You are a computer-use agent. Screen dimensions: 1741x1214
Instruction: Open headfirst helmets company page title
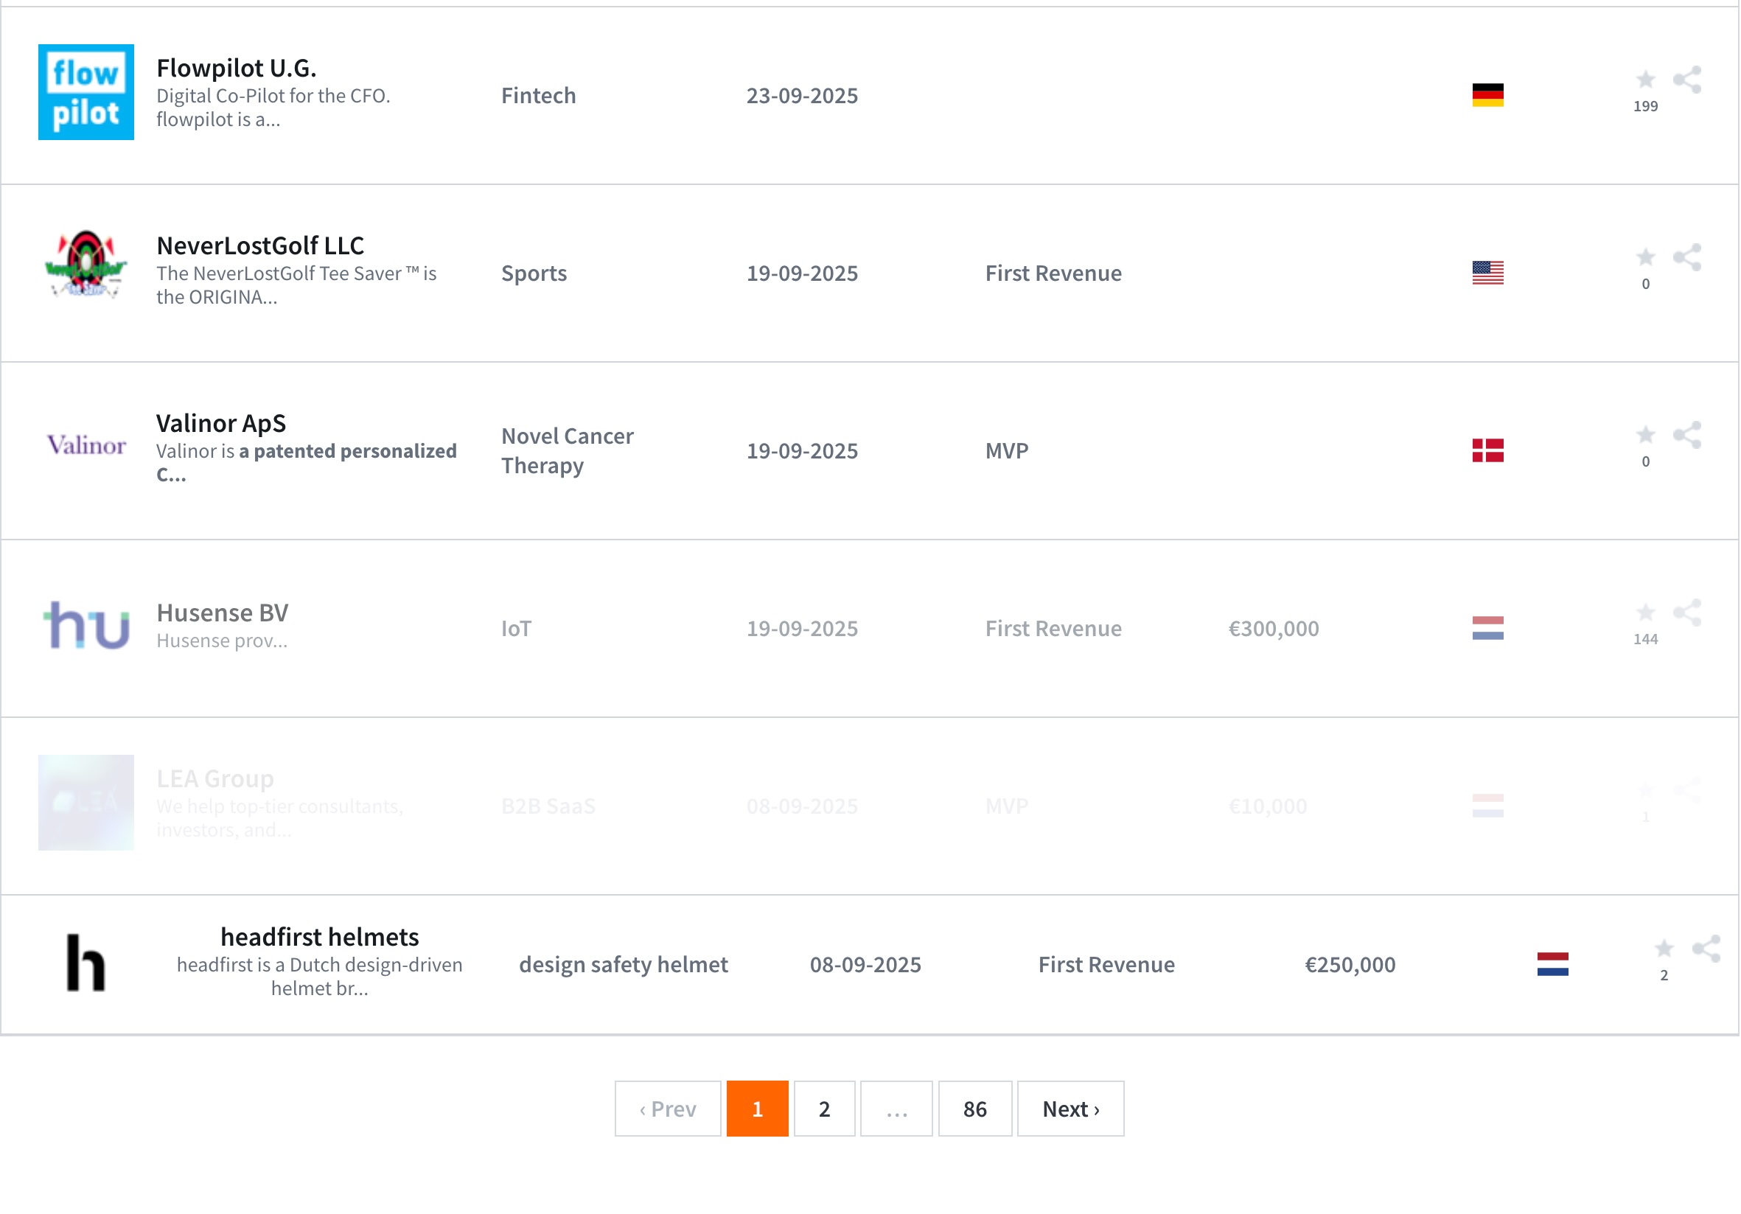tap(319, 938)
